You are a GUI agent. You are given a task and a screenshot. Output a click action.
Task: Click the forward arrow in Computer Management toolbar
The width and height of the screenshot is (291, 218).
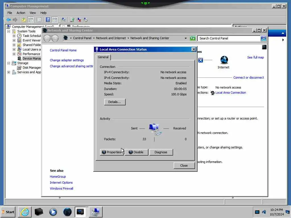(15, 20)
